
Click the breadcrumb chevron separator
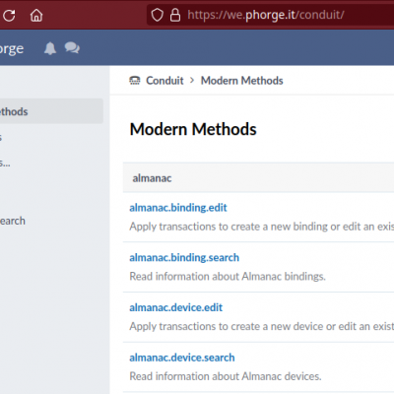pos(192,81)
